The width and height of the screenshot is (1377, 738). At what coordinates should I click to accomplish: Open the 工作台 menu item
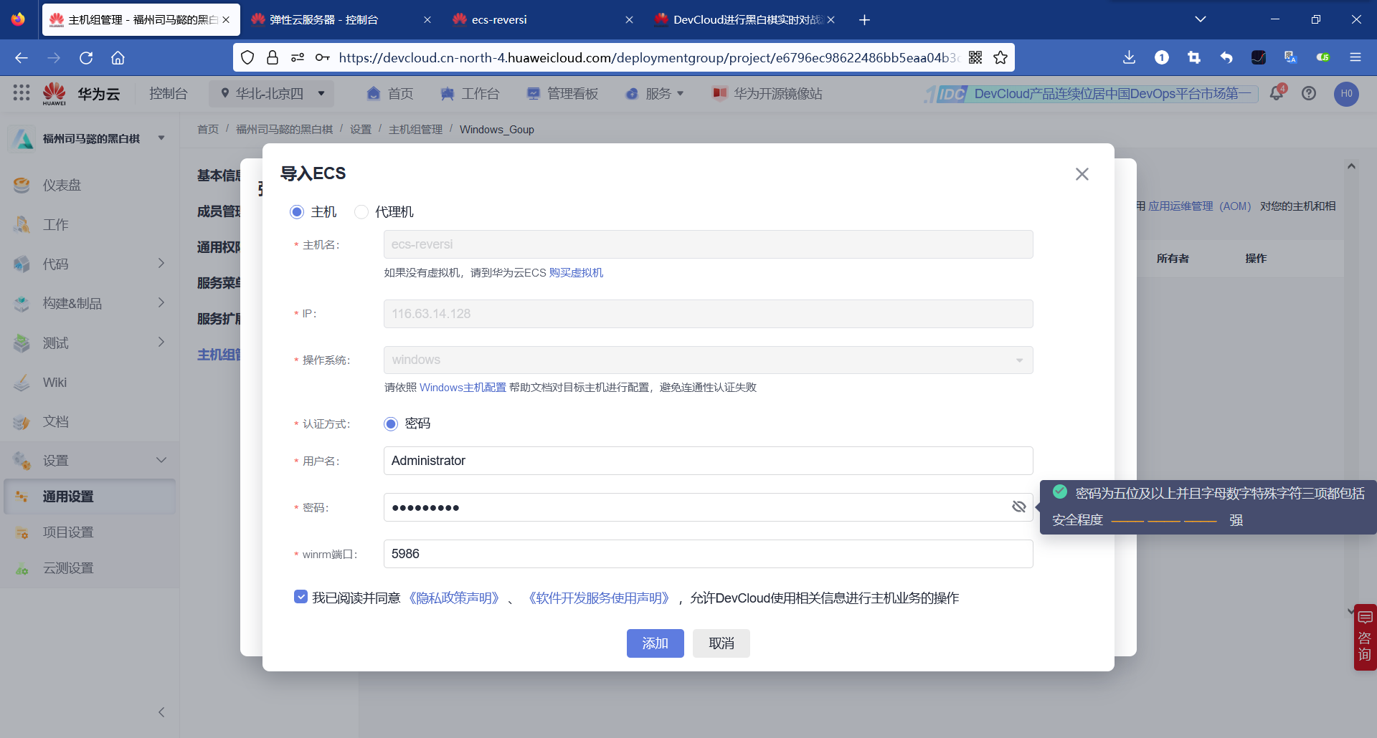(470, 94)
